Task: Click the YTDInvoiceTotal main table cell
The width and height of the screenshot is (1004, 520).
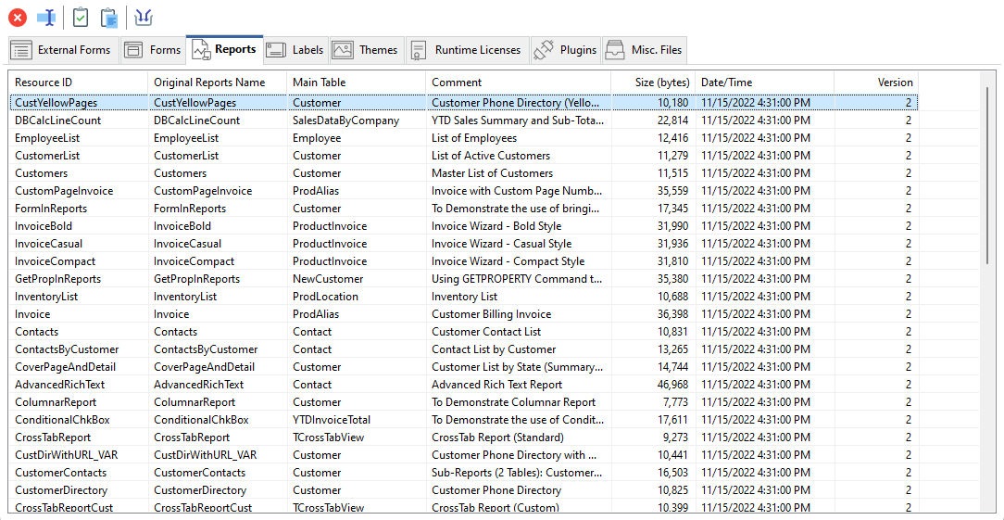Action: pos(332,420)
